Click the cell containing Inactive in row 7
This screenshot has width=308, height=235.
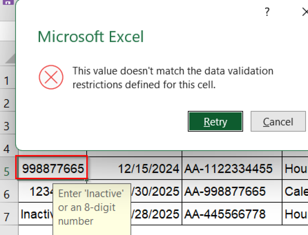pos(33,214)
